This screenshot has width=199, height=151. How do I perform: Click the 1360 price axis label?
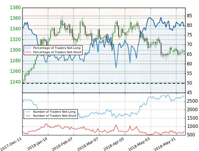pos(15,18)
